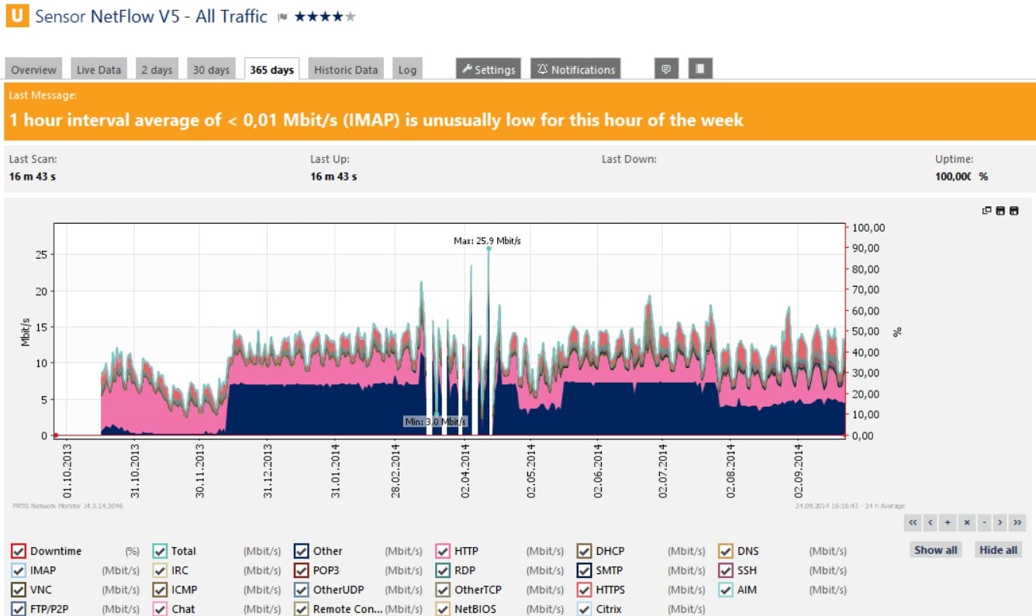Open the notebook icon next to comments
The width and height of the screenshot is (1036, 616).
699,69
